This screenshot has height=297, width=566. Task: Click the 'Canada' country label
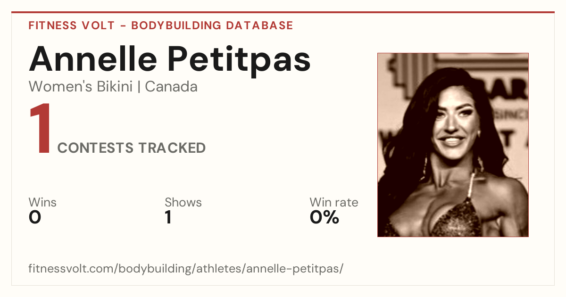pos(171,87)
